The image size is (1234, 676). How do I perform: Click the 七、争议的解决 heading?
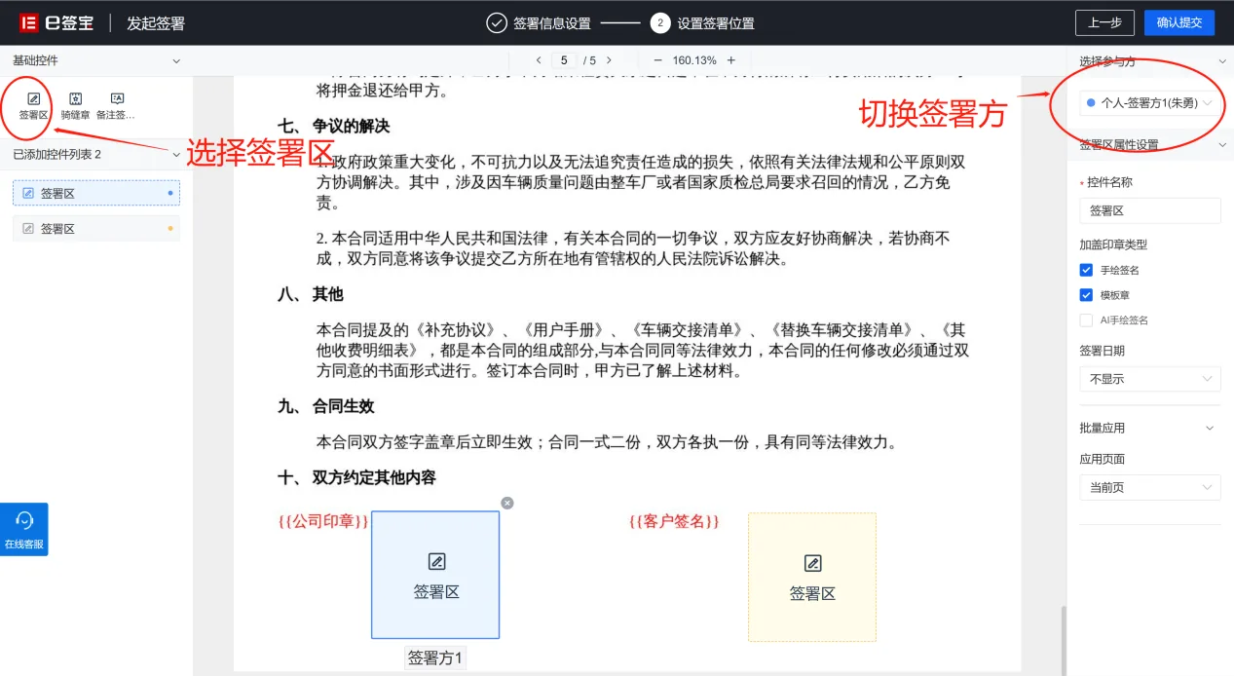(333, 127)
